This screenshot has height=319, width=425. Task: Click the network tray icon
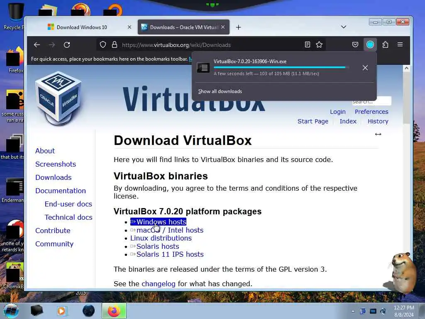[373, 311]
